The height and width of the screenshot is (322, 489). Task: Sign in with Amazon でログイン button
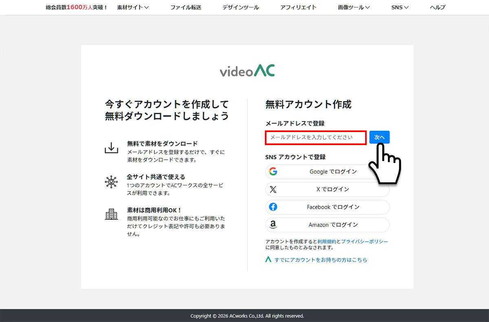pyautogui.click(x=328, y=225)
